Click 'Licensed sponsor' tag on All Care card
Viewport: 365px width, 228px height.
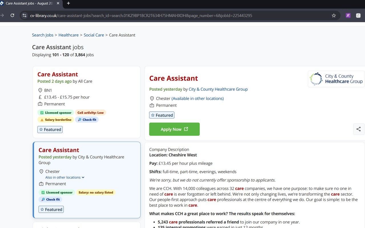56,113
